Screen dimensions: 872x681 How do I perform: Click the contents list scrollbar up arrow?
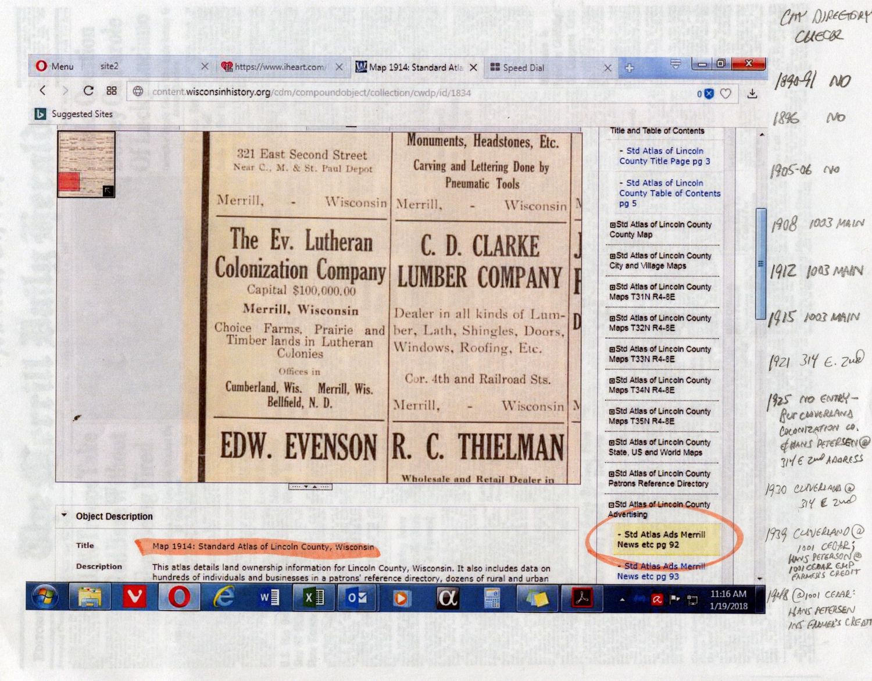(x=762, y=135)
